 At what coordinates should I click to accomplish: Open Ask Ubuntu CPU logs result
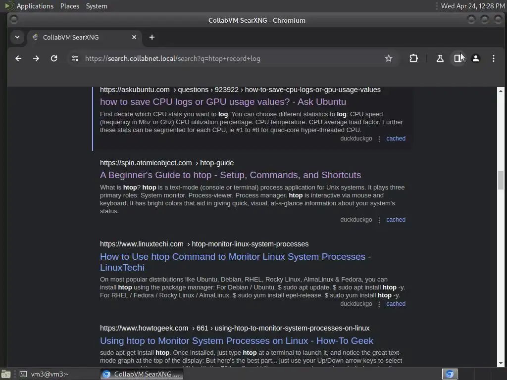[x=223, y=102]
